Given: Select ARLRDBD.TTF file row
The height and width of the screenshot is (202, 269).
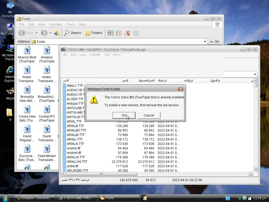Looking at the screenshot, I should point(121,170).
